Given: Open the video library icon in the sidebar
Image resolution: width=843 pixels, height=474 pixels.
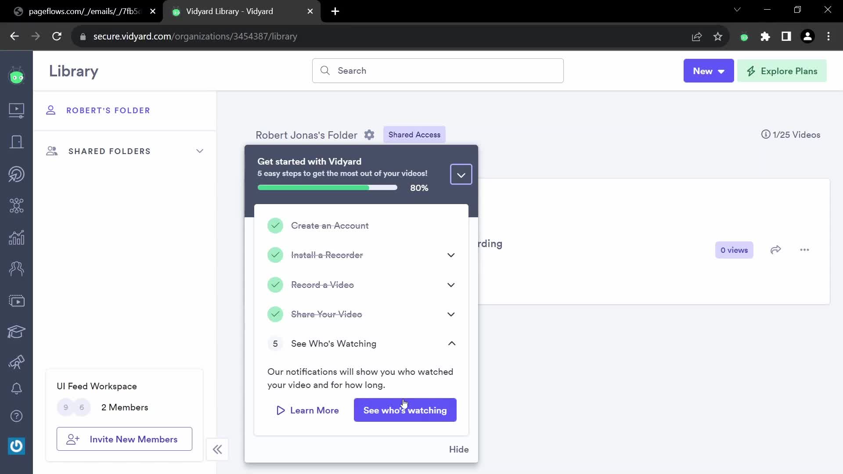Looking at the screenshot, I should pos(17,110).
